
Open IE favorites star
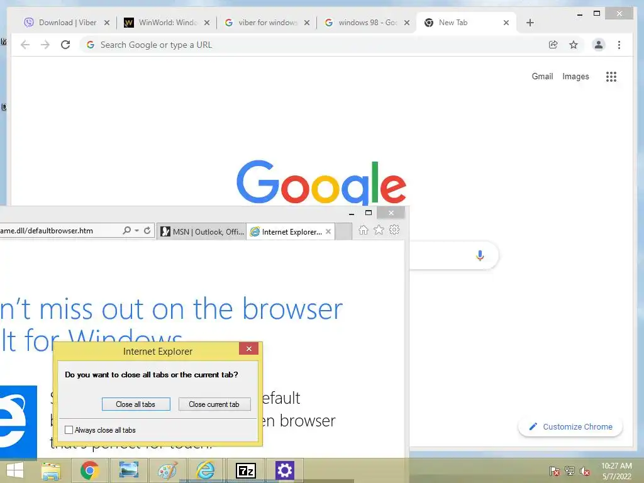(x=379, y=230)
